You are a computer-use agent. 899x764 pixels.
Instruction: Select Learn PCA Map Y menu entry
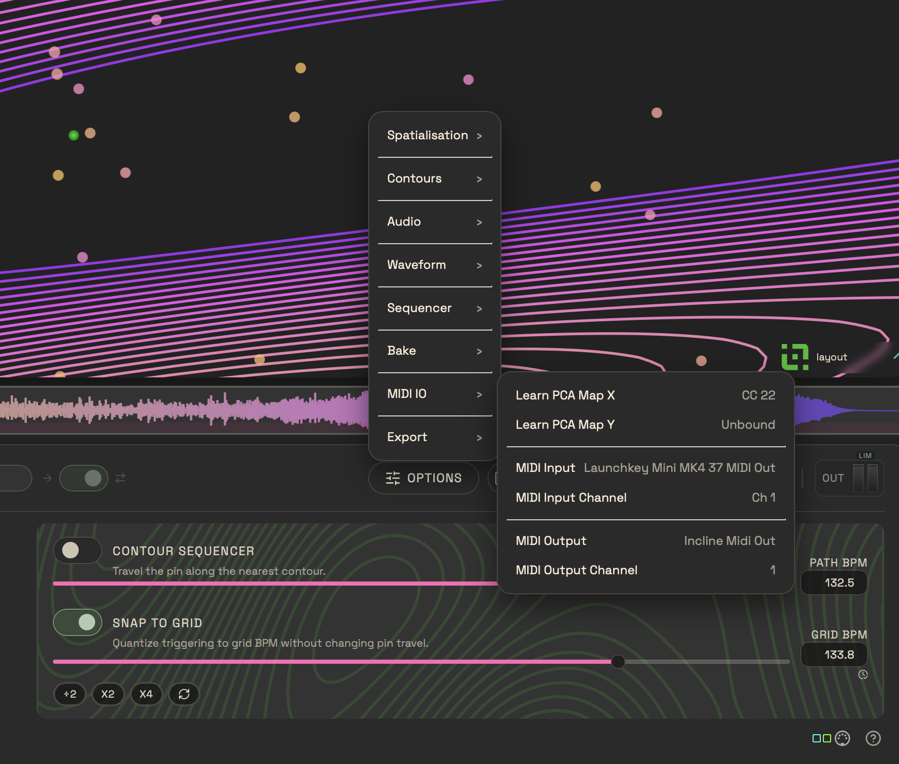[645, 425]
